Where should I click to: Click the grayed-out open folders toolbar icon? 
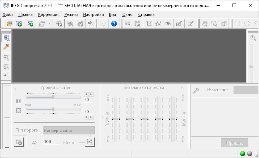(x=42, y=24)
